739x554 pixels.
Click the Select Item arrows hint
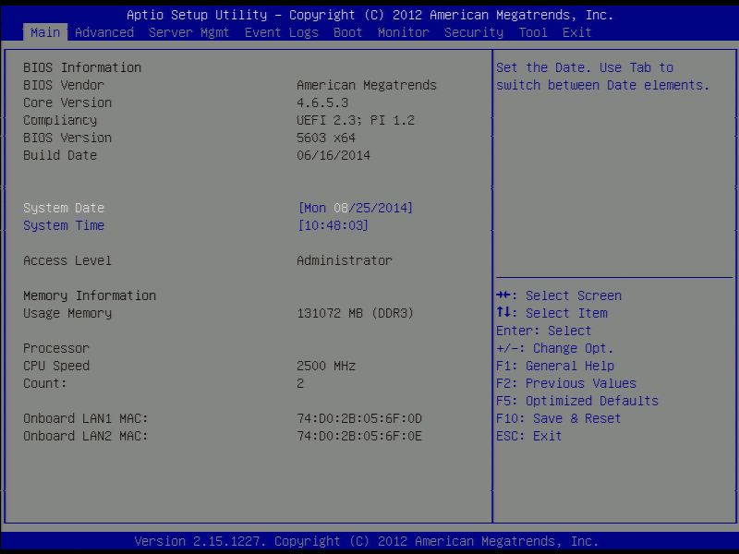point(551,313)
